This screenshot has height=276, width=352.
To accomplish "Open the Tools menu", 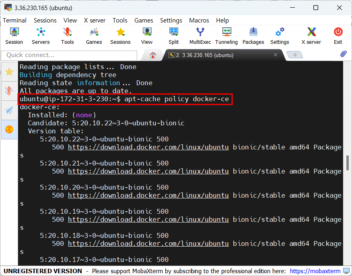I will (120, 20).
